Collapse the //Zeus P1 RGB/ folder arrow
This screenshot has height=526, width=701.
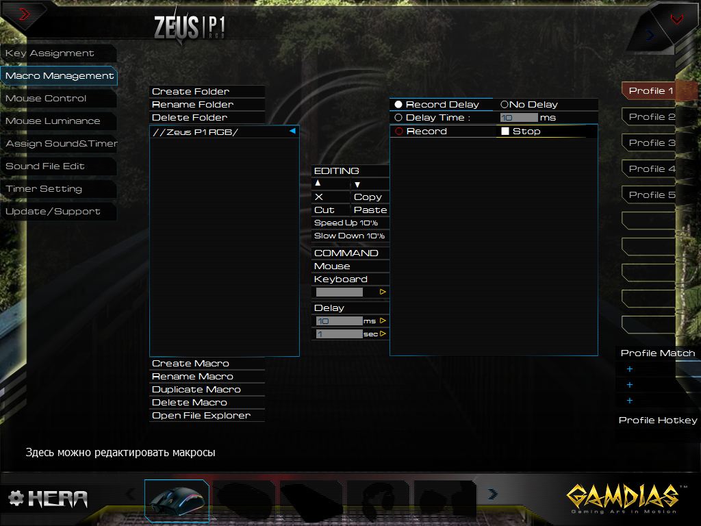pos(292,131)
